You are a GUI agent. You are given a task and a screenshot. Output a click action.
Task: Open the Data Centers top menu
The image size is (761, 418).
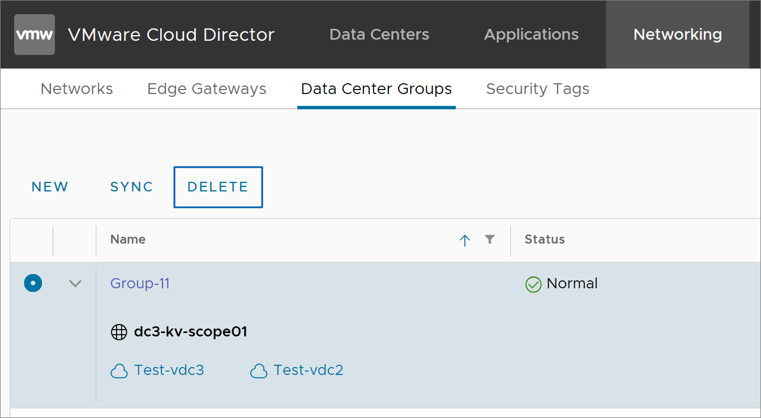[379, 35]
